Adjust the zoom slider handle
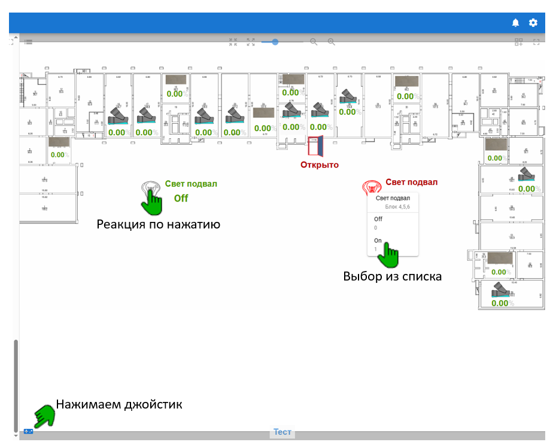The height and width of the screenshot is (445, 556). [x=275, y=42]
